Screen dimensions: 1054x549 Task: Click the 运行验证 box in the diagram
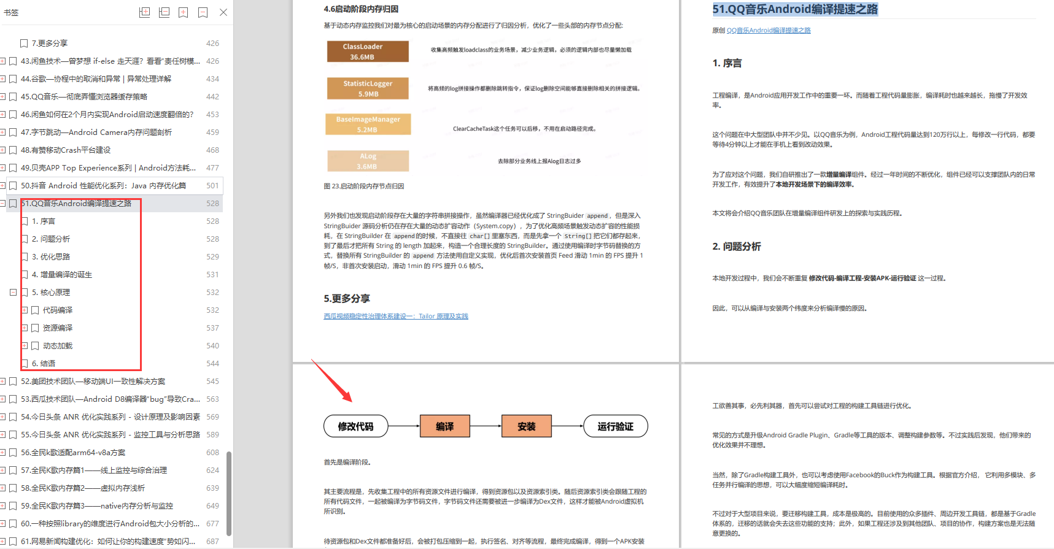616,426
